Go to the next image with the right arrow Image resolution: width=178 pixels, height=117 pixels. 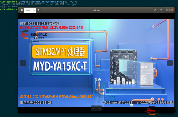[170, 63]
